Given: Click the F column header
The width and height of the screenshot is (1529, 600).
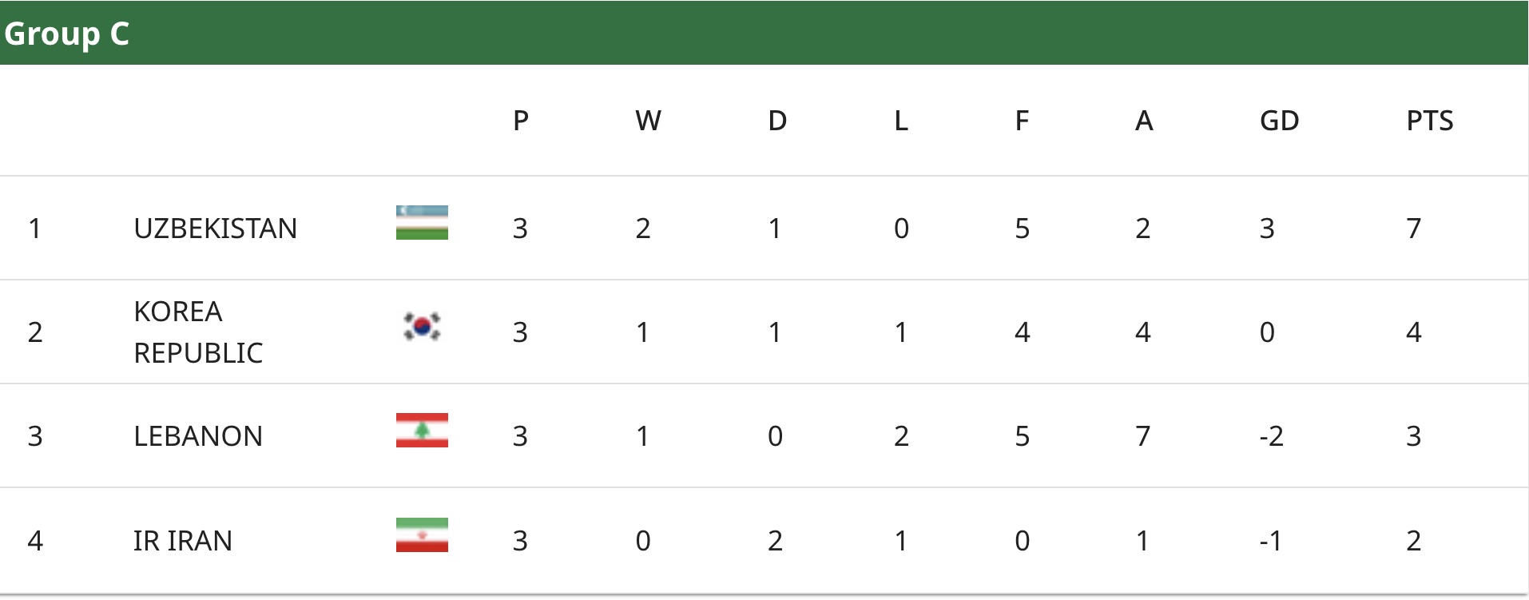Looking at the screenshot, I should tap(1022, 121).
